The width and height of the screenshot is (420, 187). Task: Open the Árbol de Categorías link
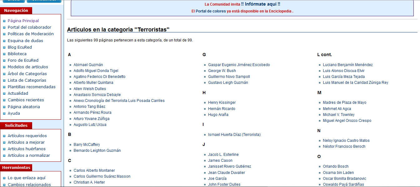click(27, 74)
